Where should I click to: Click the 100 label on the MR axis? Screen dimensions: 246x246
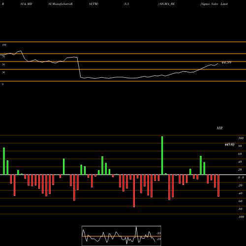pyautogui.click(x=241, y=138)
